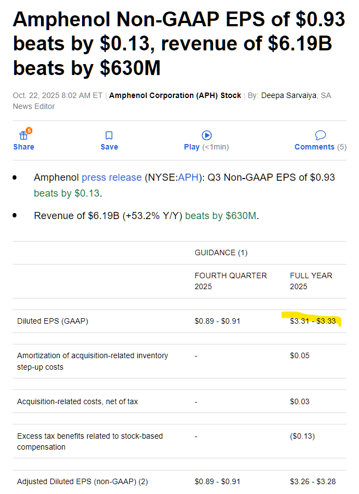
Task: Click the green 'beats by $0.13' text
Action: (68, 193)
